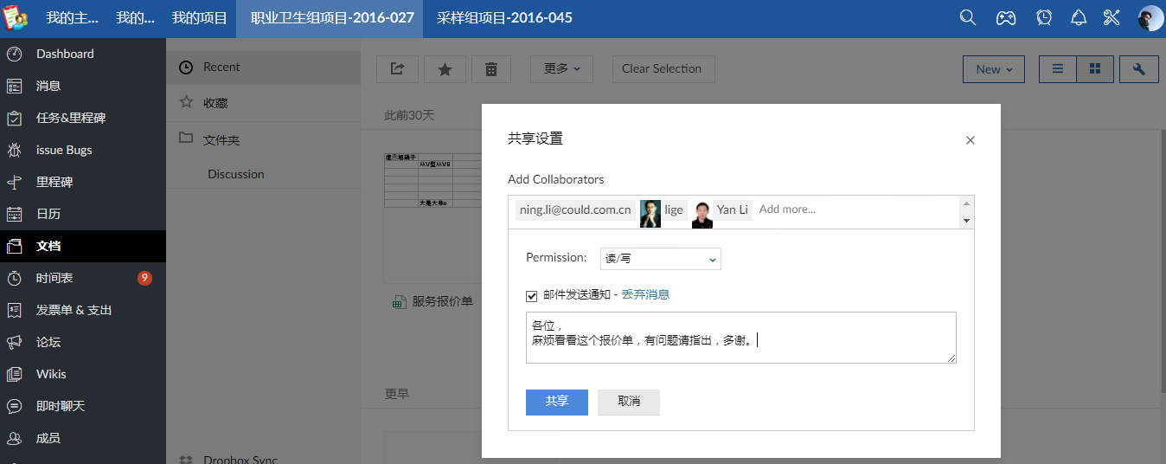Open the Permission 读/写 dropdown
This screenshot has width=1166, height=464.
[x=660, y=259]
